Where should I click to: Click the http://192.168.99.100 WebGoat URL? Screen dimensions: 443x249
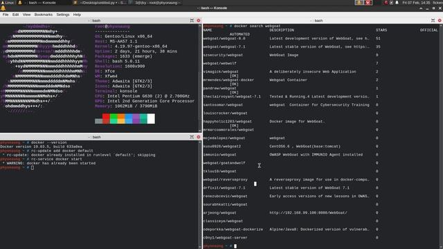(x=308, y=212)
